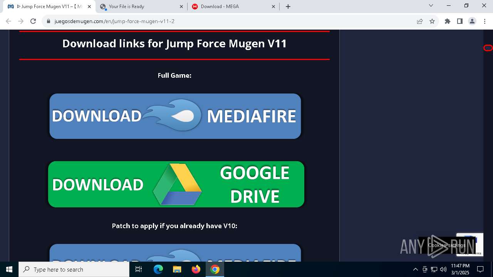Launch Firefox from taskbar
493x277 pixels.
196,269
